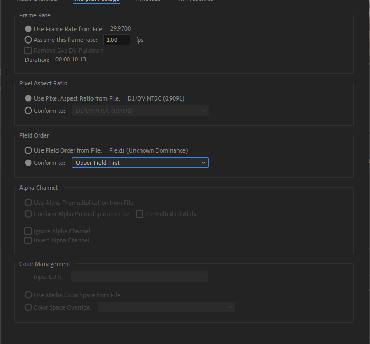Open the Upper Field First dropdown
The image size is (370, 344).
[x=140, y=163]
